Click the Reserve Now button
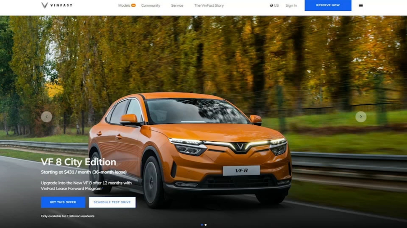Image resolution: width=407 pixels, height=228 pixels. click(328, 5)
